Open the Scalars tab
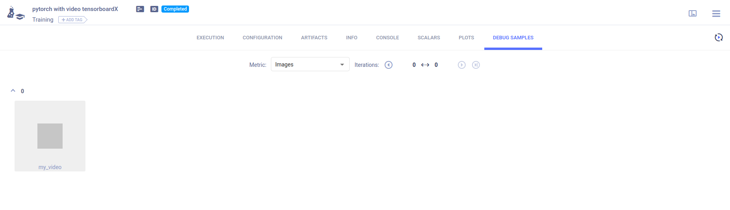Screen dimensions: 730x210 point(428,38)
